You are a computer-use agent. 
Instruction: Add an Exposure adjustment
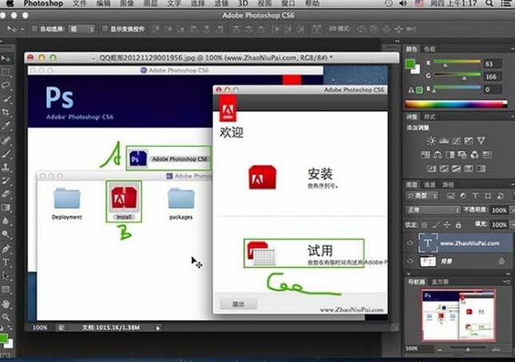[469, 141]
